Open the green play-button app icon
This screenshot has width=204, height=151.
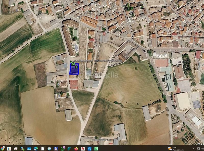[96, 148]
